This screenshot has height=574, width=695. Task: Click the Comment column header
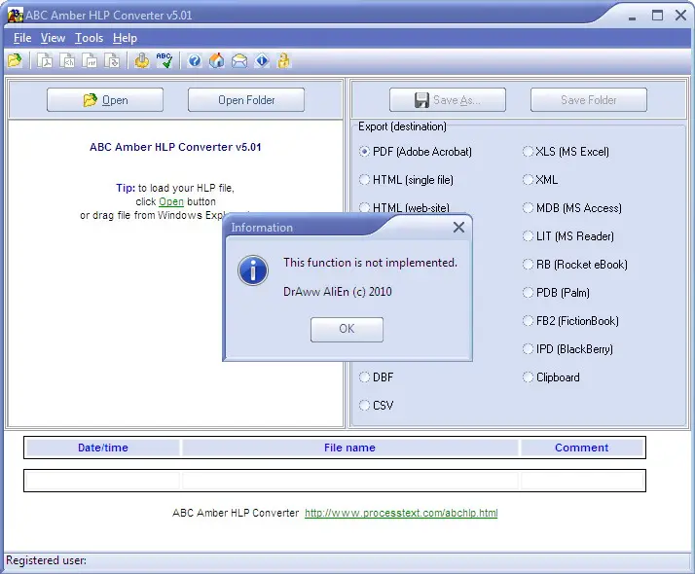581,448
